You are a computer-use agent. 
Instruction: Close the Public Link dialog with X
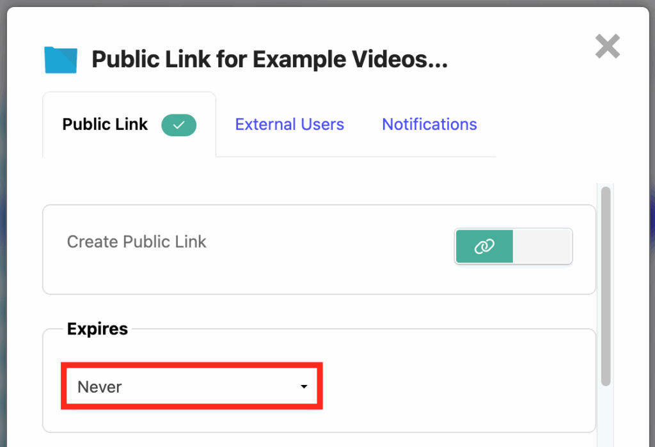click(x=607, y=47)
